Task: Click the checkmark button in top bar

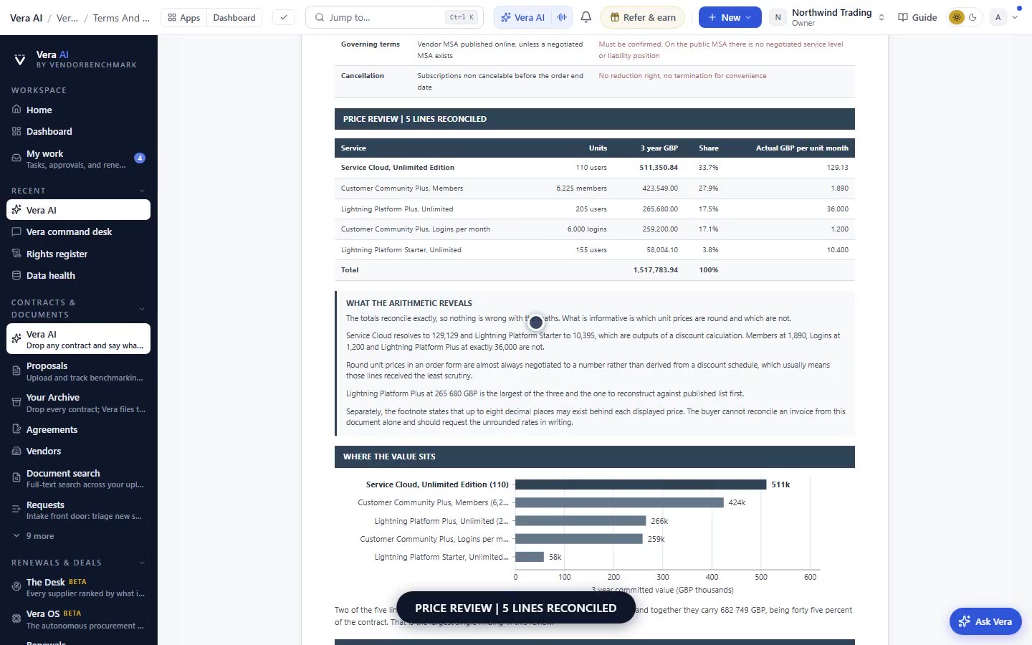Action: tap(284, 17)
